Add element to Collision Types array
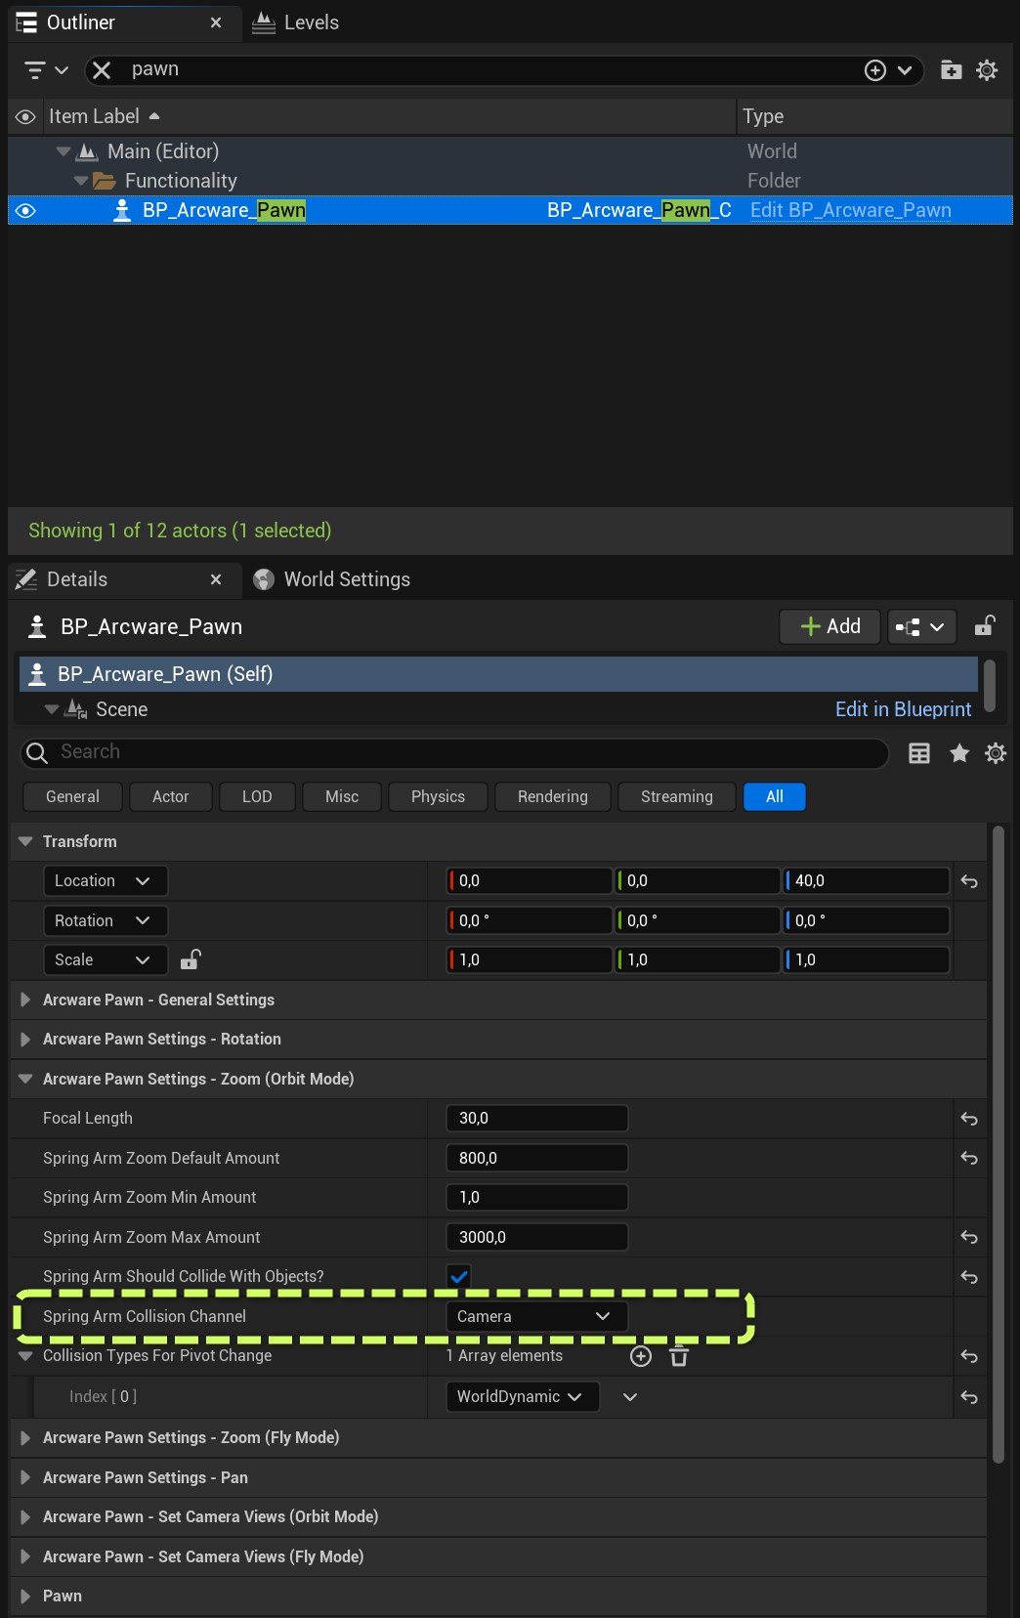Viewport: 1020px width, 1618px height. [641, 1356]
